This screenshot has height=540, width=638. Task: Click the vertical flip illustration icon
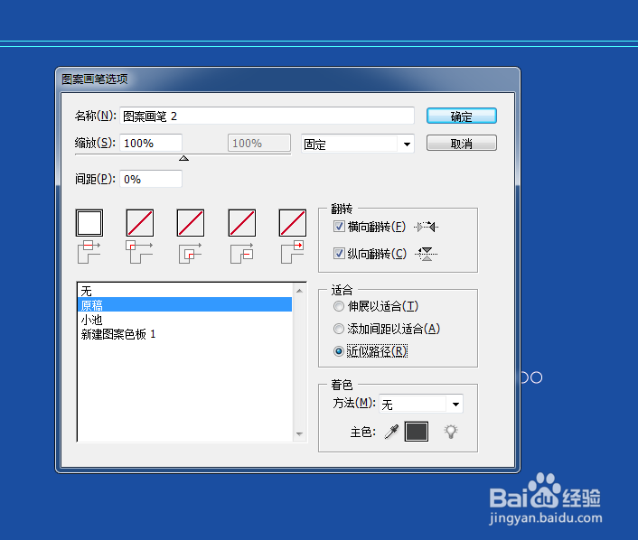[426, 254]
